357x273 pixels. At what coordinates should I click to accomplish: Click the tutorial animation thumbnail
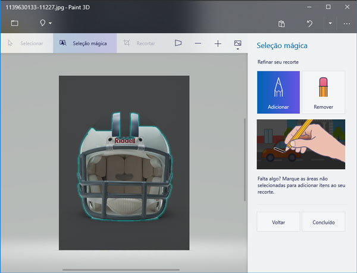click(301, 144)
